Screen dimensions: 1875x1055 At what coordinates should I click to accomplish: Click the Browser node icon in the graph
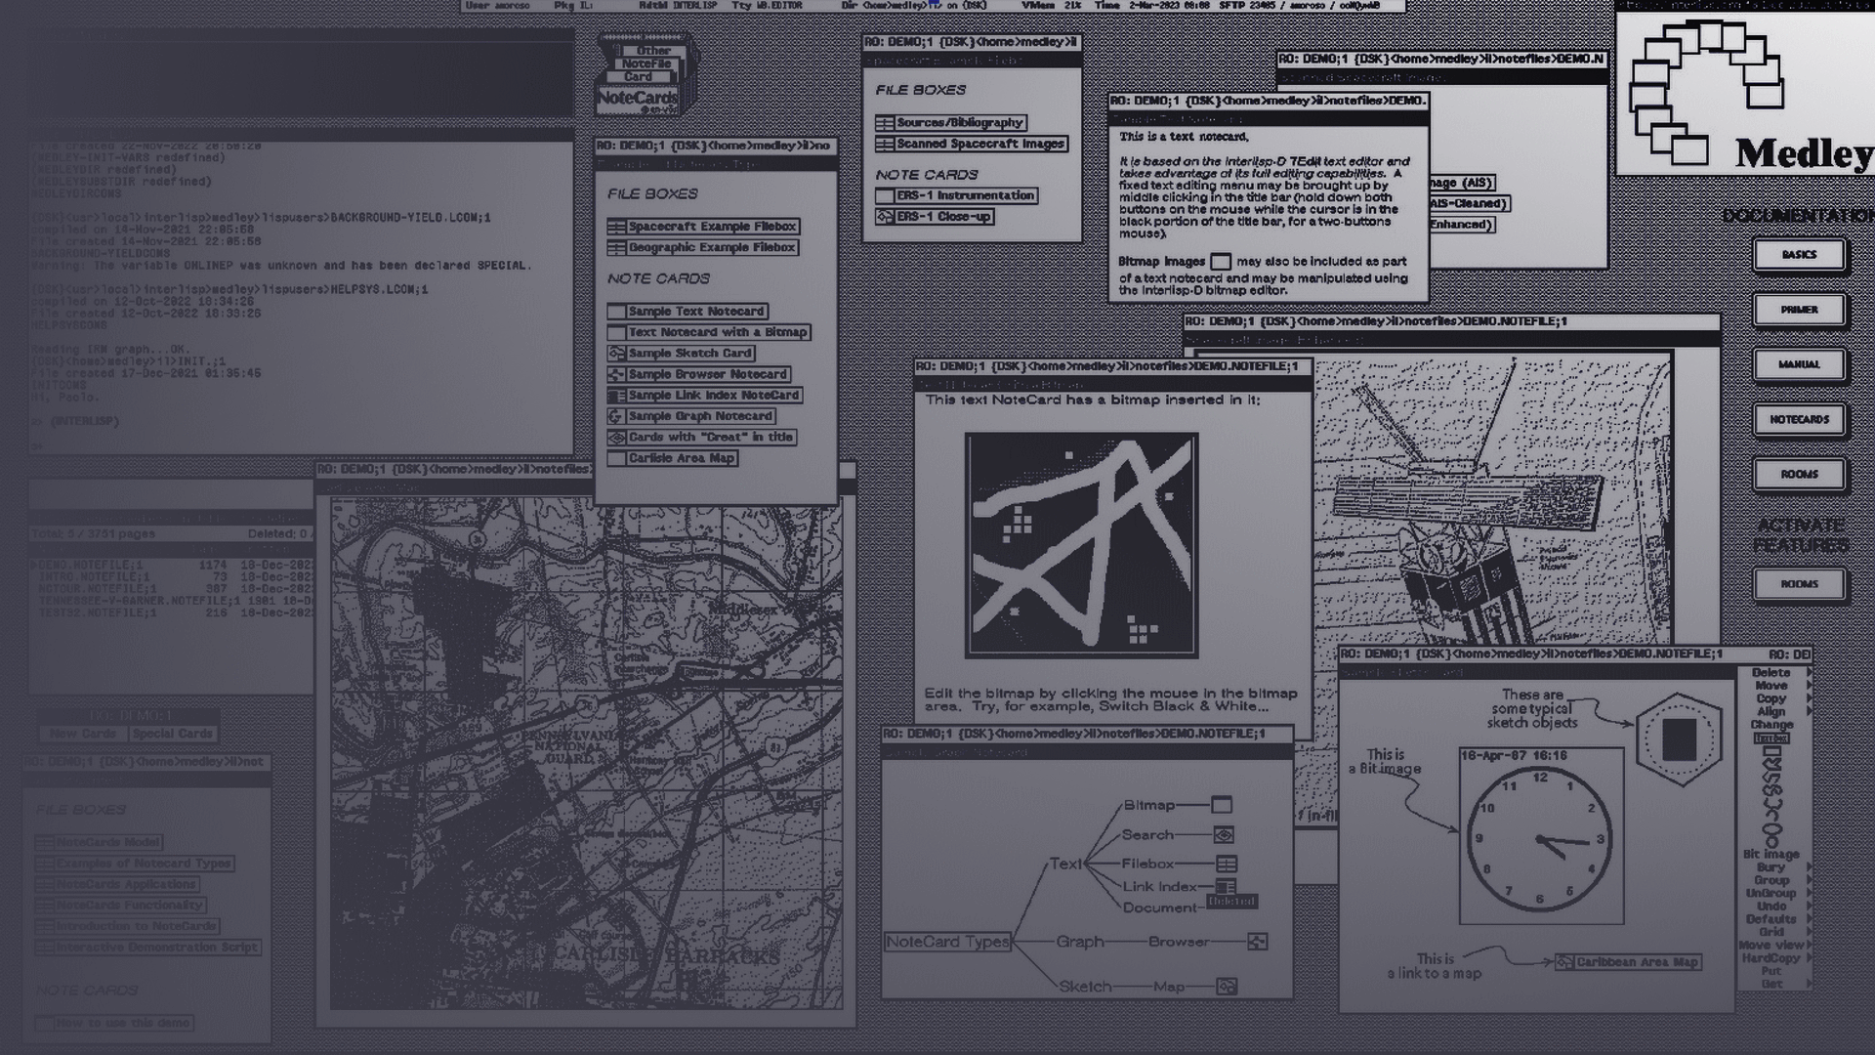point(1257,942)
